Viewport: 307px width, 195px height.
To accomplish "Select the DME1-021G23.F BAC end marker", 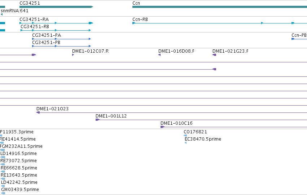I will click(214, 55).
